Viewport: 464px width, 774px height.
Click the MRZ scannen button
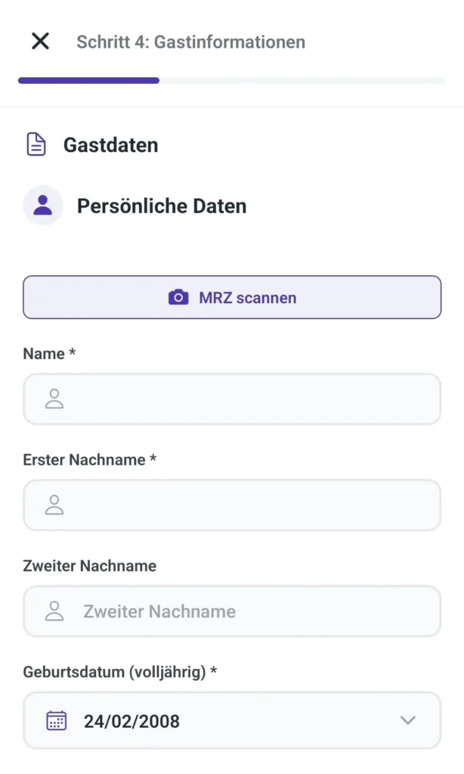click(x=232, y=297)
